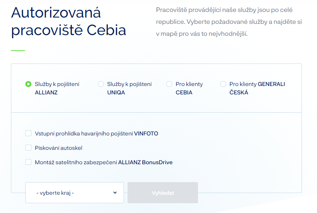Click the bold "VINFOTO" label text

coord(146,134)
